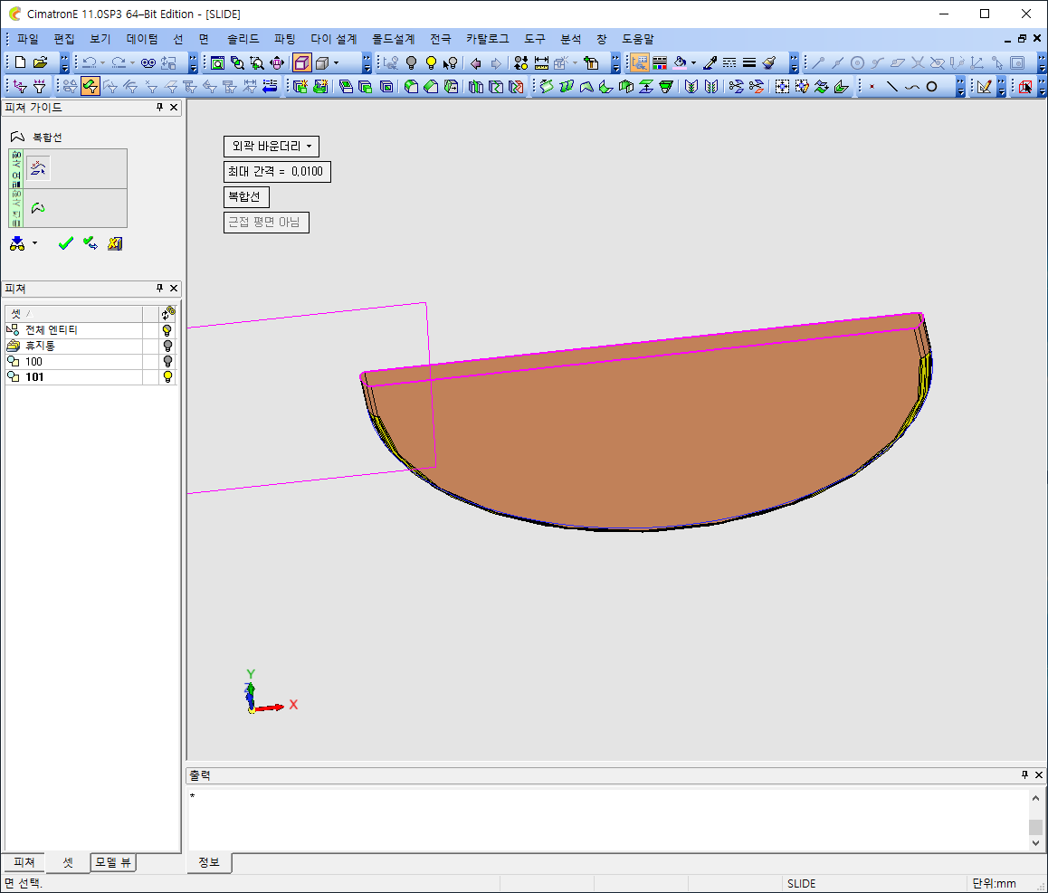
Task: Click the 복합선 option button
Action: (247, 197)
